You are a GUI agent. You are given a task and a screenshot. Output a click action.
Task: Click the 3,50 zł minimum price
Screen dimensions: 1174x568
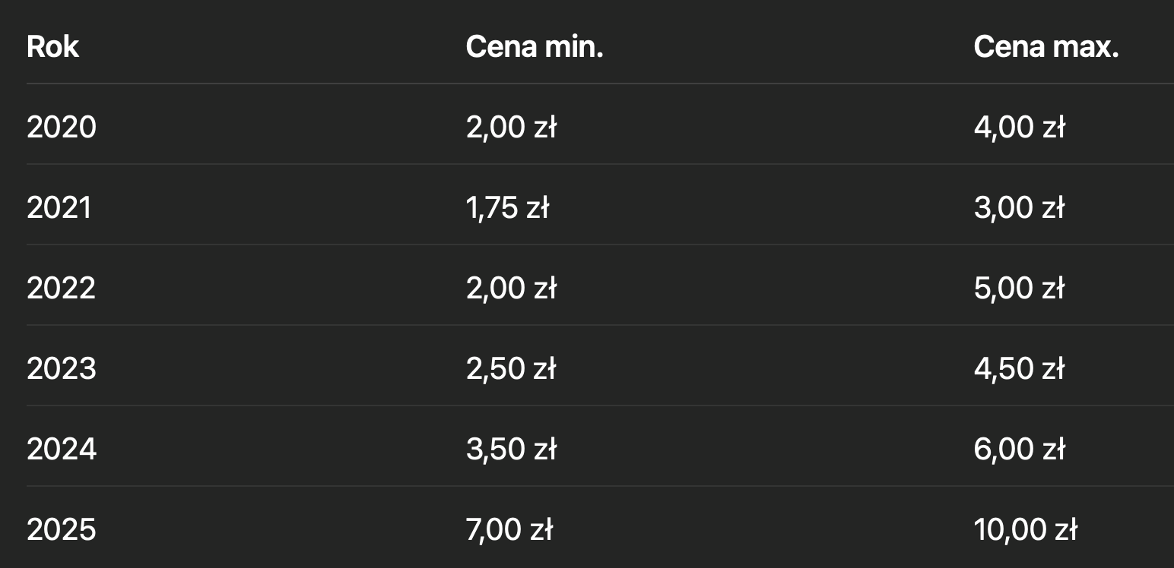(511, 450)
